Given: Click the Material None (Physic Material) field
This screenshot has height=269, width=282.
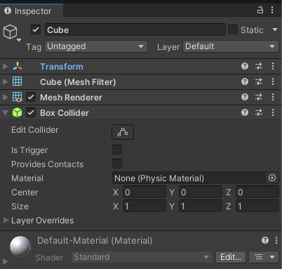Looking at the screenshot, I should coord(189,178).
